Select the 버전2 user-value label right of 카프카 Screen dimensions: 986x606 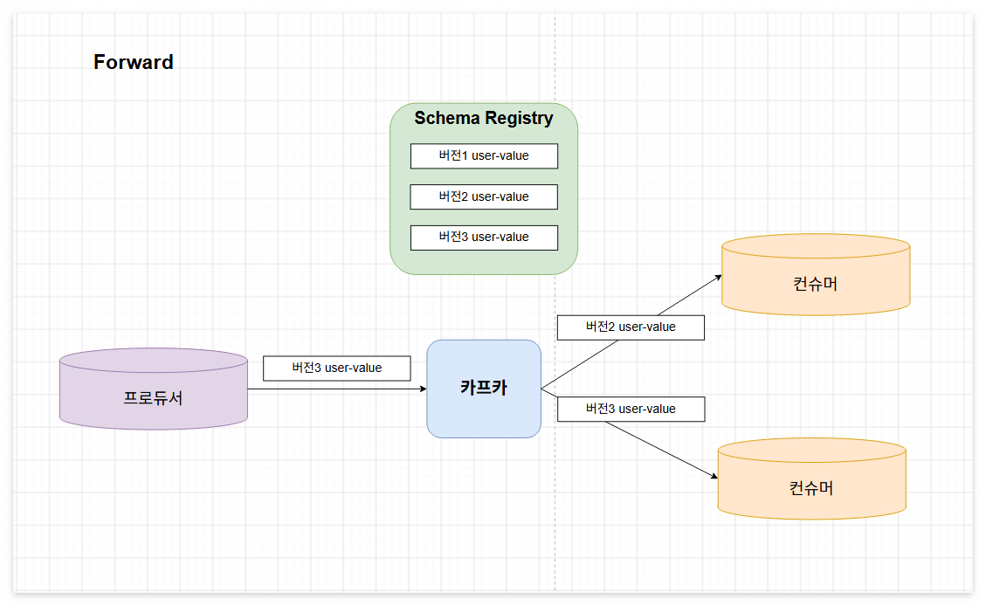631,327
